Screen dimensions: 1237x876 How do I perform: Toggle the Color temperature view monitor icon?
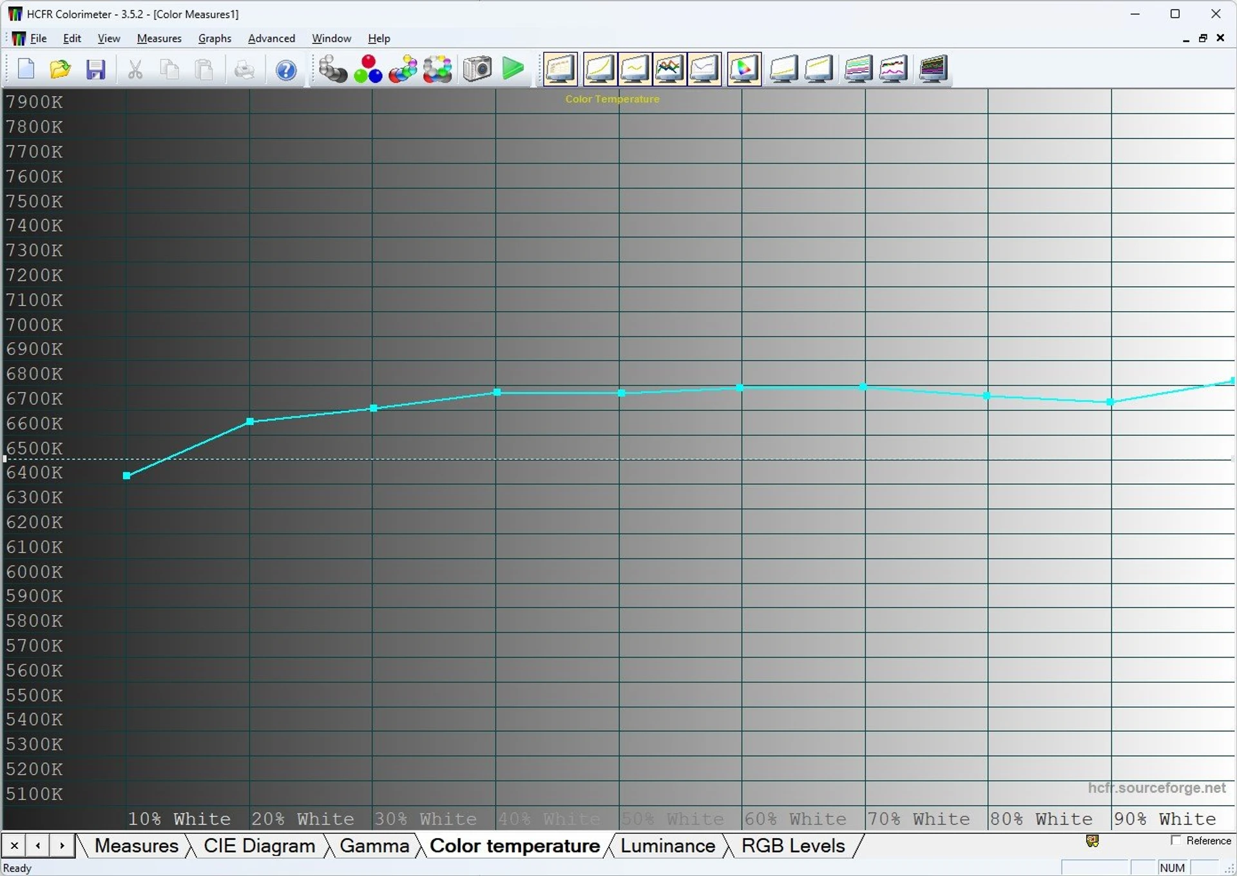click(x=704, y=69)
